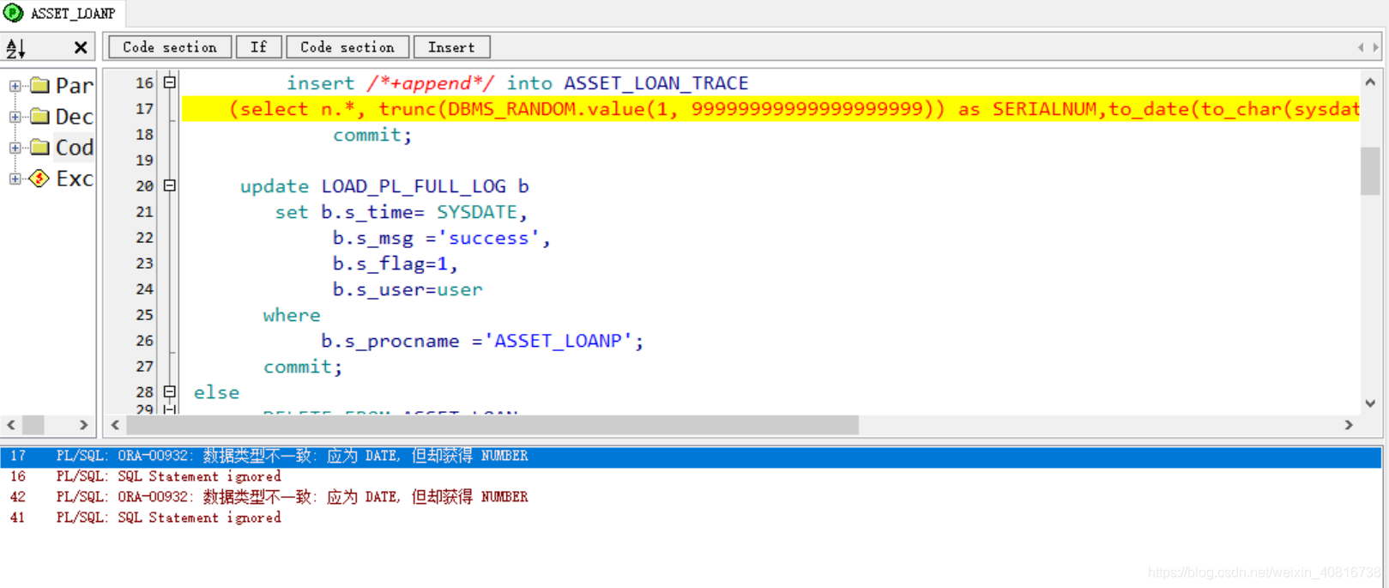Click breadcrumb scroll right arrow
The image size is (1389, 588).
[1375, 47]
